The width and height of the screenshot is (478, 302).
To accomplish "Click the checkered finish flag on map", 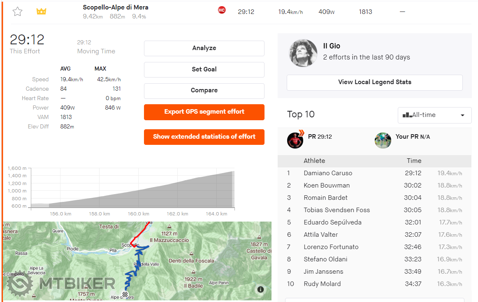I will (125, 294).
